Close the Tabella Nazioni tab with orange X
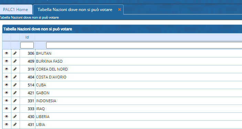 pyautogui.click(x=119, y=10)
